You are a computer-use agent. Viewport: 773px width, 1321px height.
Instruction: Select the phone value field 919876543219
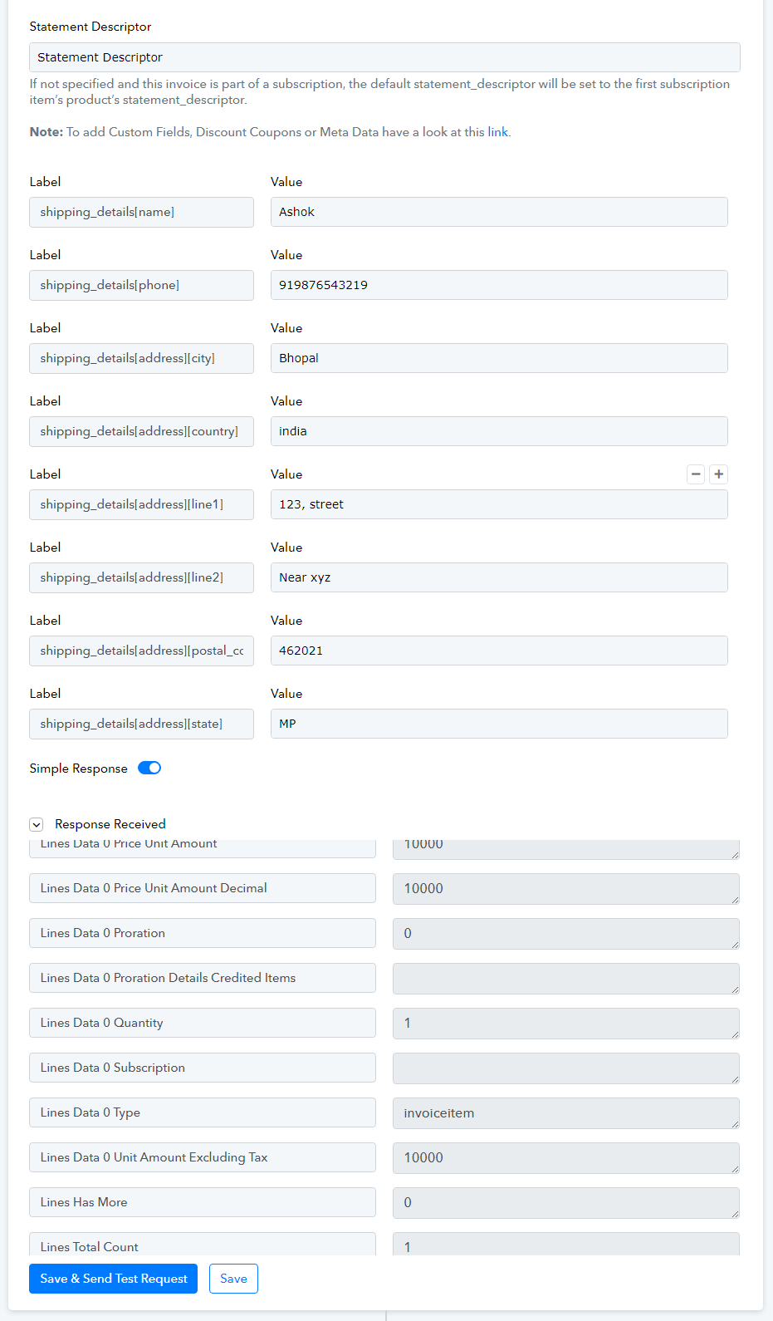[x=499, y=285]
